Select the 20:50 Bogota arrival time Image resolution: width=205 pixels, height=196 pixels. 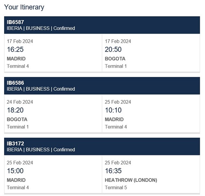[x=113, y=49]
